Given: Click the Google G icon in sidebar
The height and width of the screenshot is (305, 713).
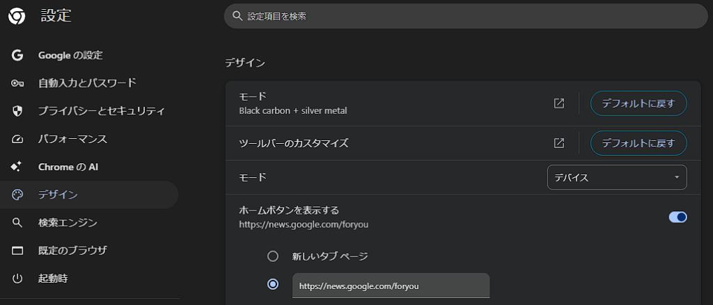Looking at the screenshot, I should click(x=17, y=56).
